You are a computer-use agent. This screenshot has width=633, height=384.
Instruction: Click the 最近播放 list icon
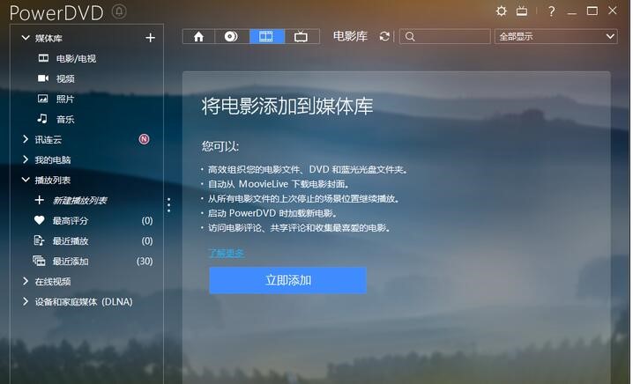(x=39, y=240)
